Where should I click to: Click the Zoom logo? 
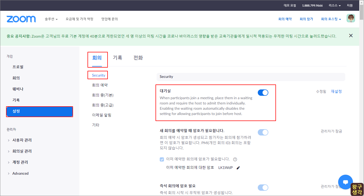click(x=21, y=19)
